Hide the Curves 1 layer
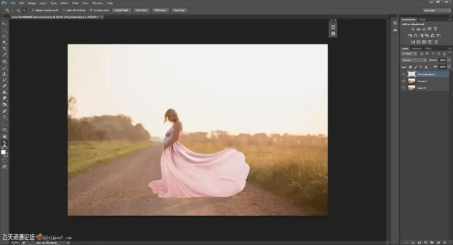The height and width of the screenshot is (245, 453). [x=404, y=81]
